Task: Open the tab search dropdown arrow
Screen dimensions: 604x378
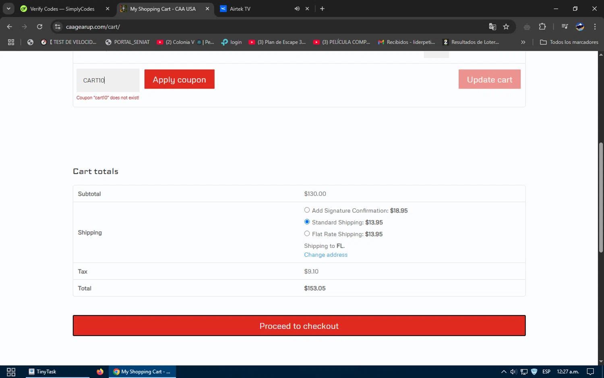Action: coord(8,8)
